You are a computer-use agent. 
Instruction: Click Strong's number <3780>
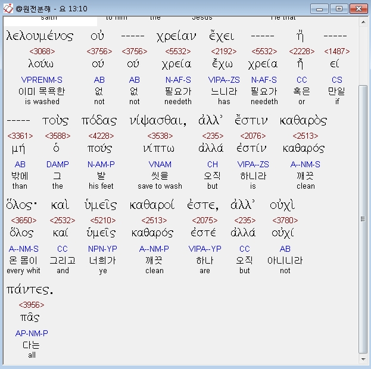click(285, 220)
